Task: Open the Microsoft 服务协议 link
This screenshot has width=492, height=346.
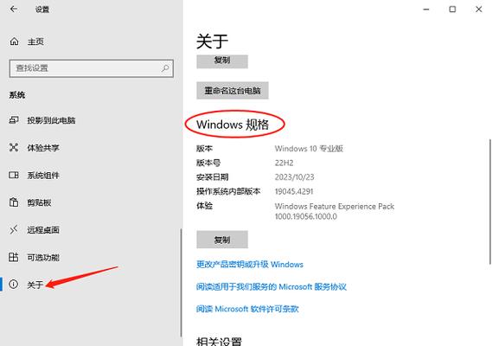Action: click(272, 286)
